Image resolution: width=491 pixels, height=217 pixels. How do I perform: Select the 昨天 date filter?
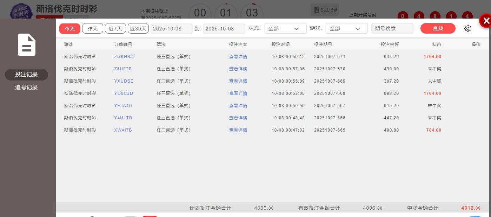click(93, 29)
